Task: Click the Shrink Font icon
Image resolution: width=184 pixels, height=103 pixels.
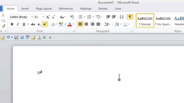Action: tap(53, 17)
